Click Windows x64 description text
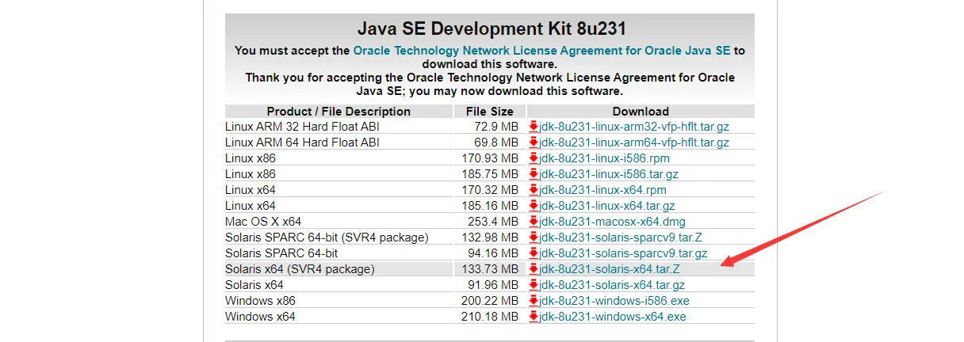Viewport: 964px width, 342px height. [x=259, y=317]
